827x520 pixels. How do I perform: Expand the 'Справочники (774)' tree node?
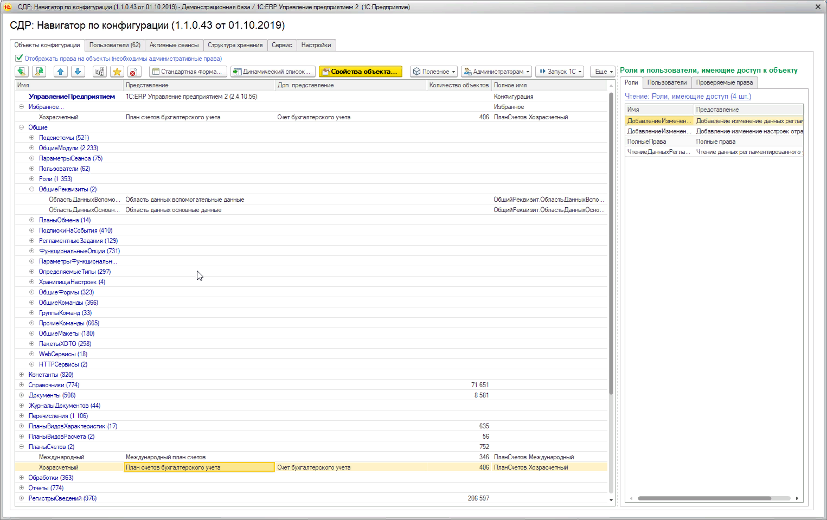pos(22,385)
